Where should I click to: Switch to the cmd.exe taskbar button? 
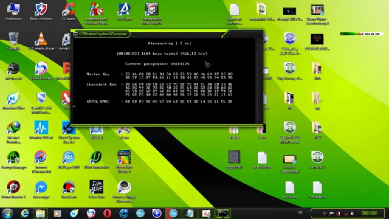(223, 213)
